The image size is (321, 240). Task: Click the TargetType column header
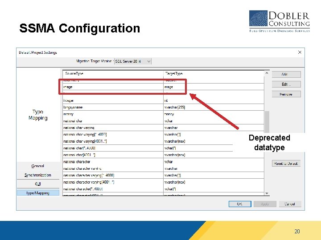click(x=214, y=73)
